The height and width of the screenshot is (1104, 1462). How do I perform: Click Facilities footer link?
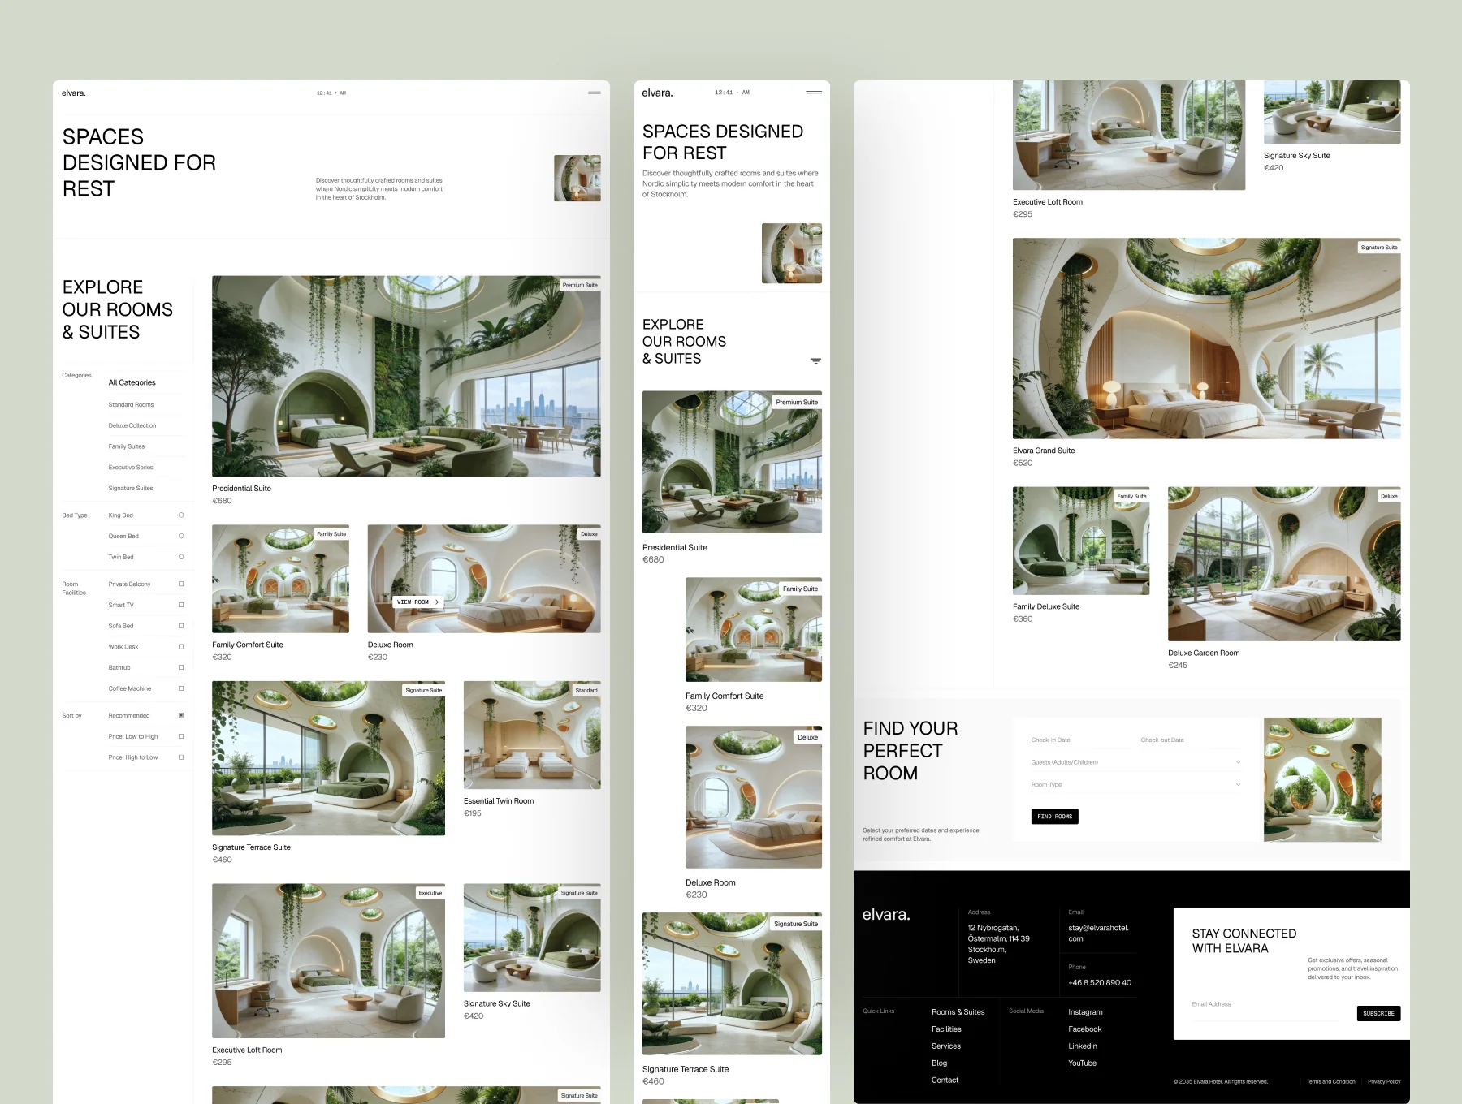point(946,1029)
